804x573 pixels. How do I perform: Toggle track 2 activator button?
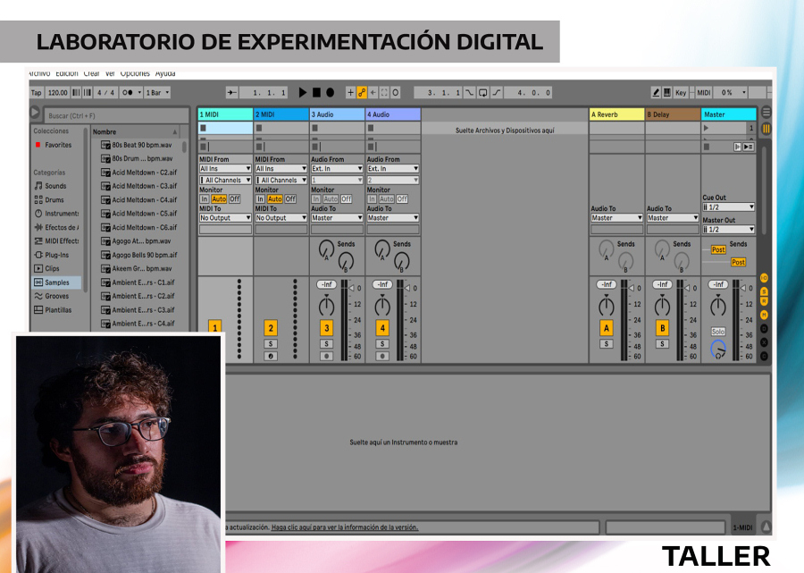coord(271,327)
